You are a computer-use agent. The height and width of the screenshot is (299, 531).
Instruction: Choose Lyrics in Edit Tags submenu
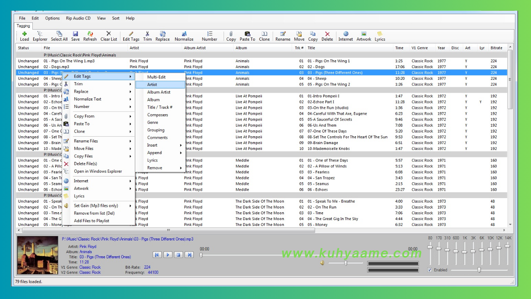(160, 160)
